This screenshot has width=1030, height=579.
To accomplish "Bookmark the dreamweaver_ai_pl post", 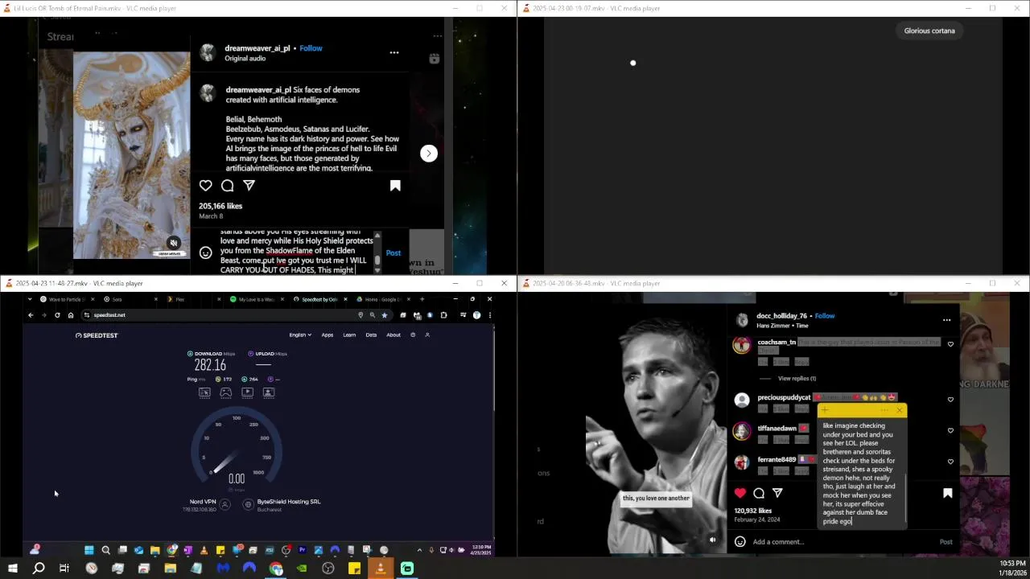I will (x=395, y=186).
